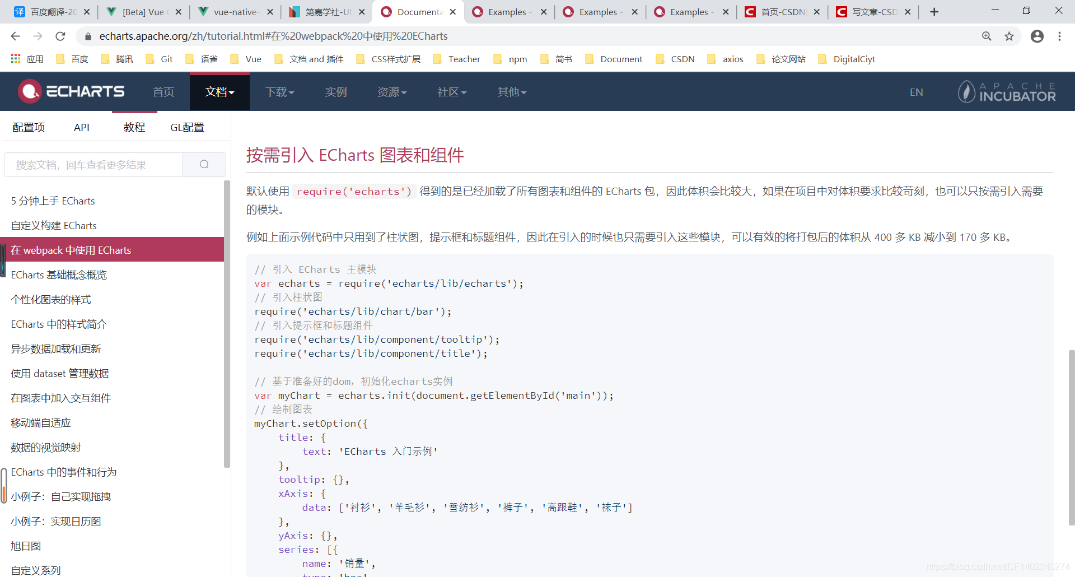Switch to the GL配置 tab
Viewport: 1075px width, 577px height.
[187, 127]
